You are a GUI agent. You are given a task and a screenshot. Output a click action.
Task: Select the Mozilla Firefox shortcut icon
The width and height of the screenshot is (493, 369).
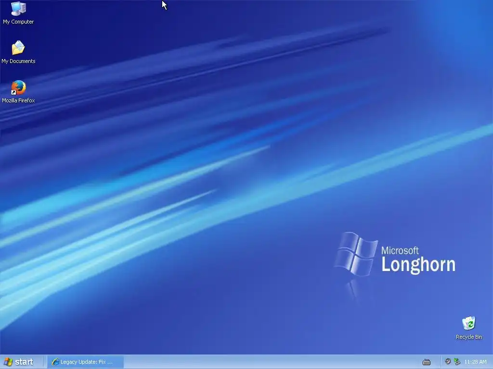pyautogui.click(x=18, y=87)
